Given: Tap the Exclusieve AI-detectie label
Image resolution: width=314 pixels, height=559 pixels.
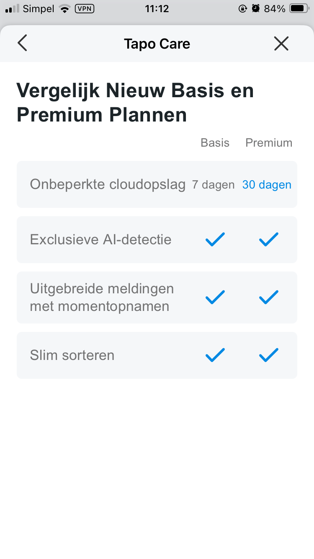Looking at the screenshot, I should coord(100,240).
